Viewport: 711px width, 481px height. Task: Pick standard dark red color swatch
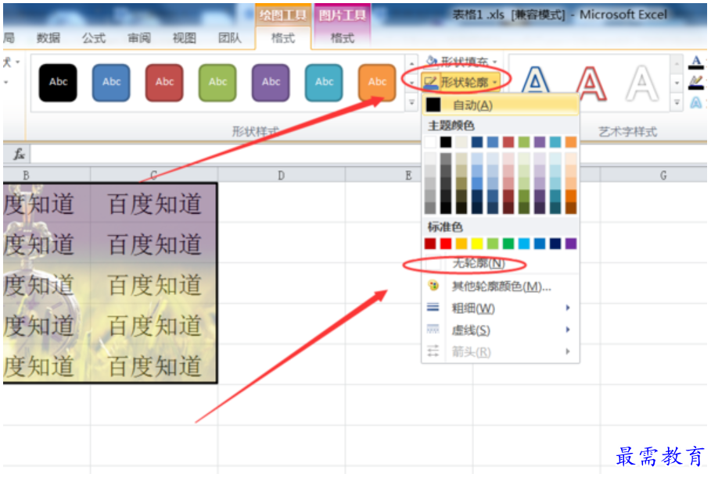(x=430, y=244)
